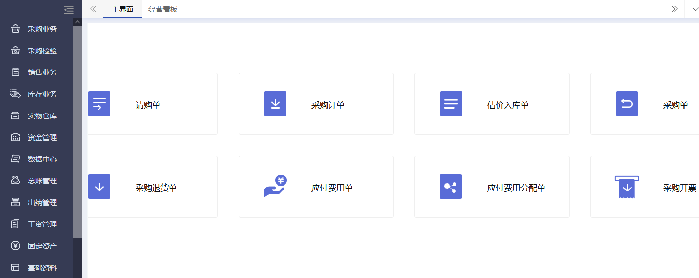The width and height of the screenshot is (699, 278).
Task: Collapse the sidebar with the menu-fold icon
Action: (69, 9)
